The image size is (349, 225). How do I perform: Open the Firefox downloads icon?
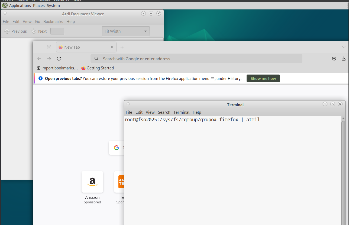point(344,59)
